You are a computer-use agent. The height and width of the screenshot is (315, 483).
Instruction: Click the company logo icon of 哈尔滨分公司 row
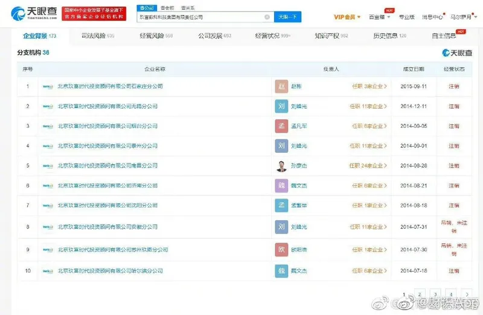coord(48,272)
